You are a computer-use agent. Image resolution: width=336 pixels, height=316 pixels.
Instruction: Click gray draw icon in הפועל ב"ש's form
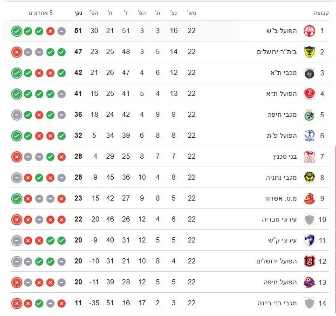[x=62, y=31]
